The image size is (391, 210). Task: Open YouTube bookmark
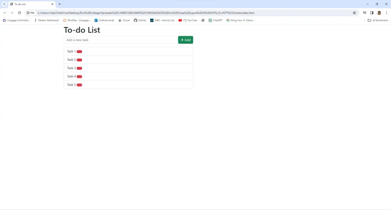tap(188, 21)
